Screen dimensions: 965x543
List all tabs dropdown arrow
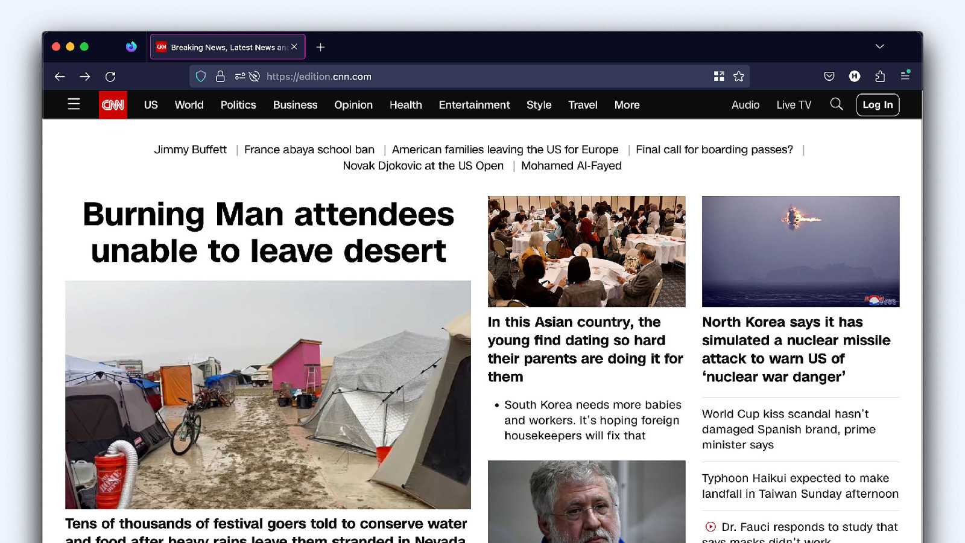click(880, 46)
